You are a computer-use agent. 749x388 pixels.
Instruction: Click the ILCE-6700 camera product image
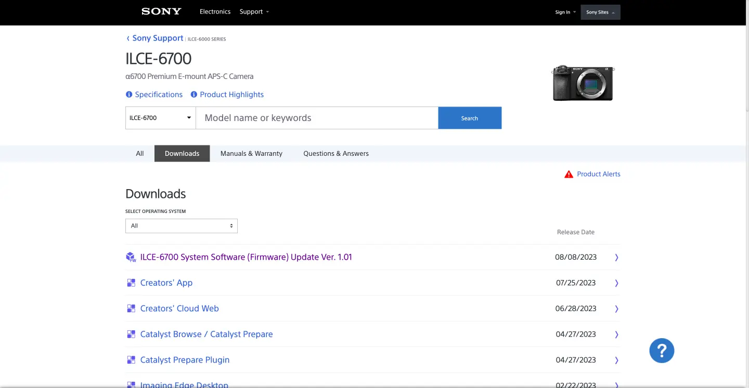583,83
